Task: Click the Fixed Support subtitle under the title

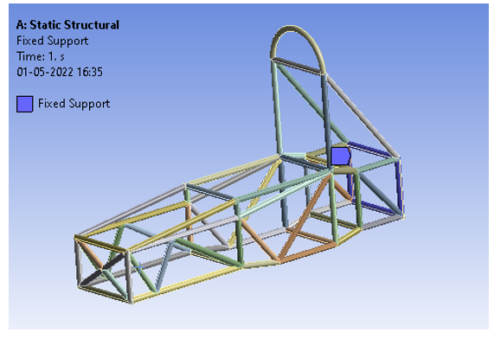Action: click(x=52, y=41)
